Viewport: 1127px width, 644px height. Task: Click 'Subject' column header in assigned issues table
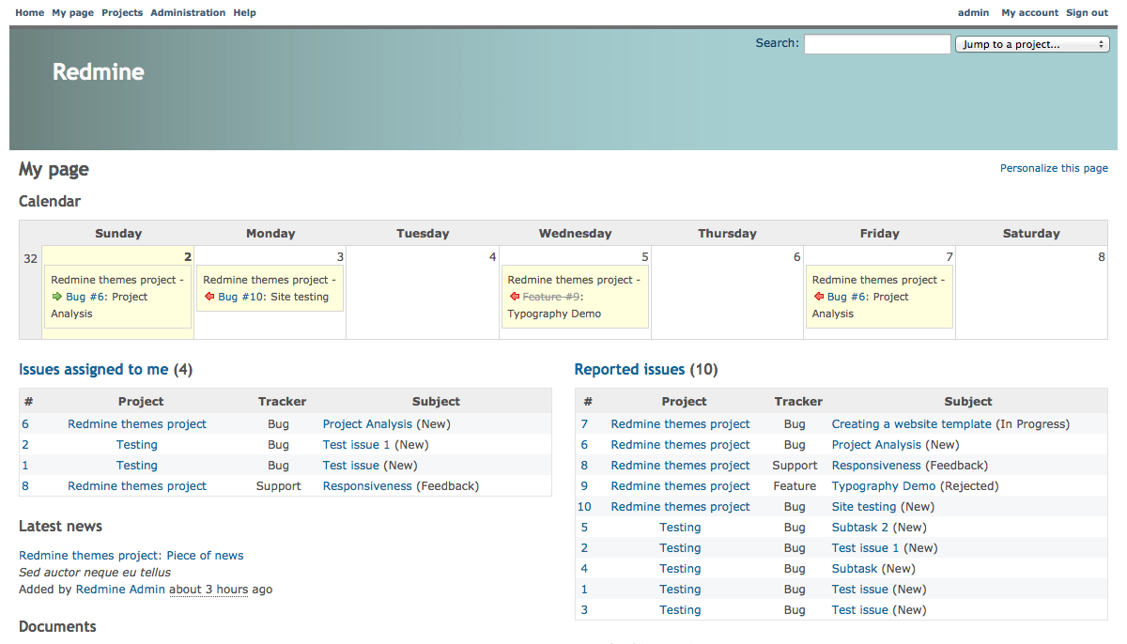click(436, 402)
